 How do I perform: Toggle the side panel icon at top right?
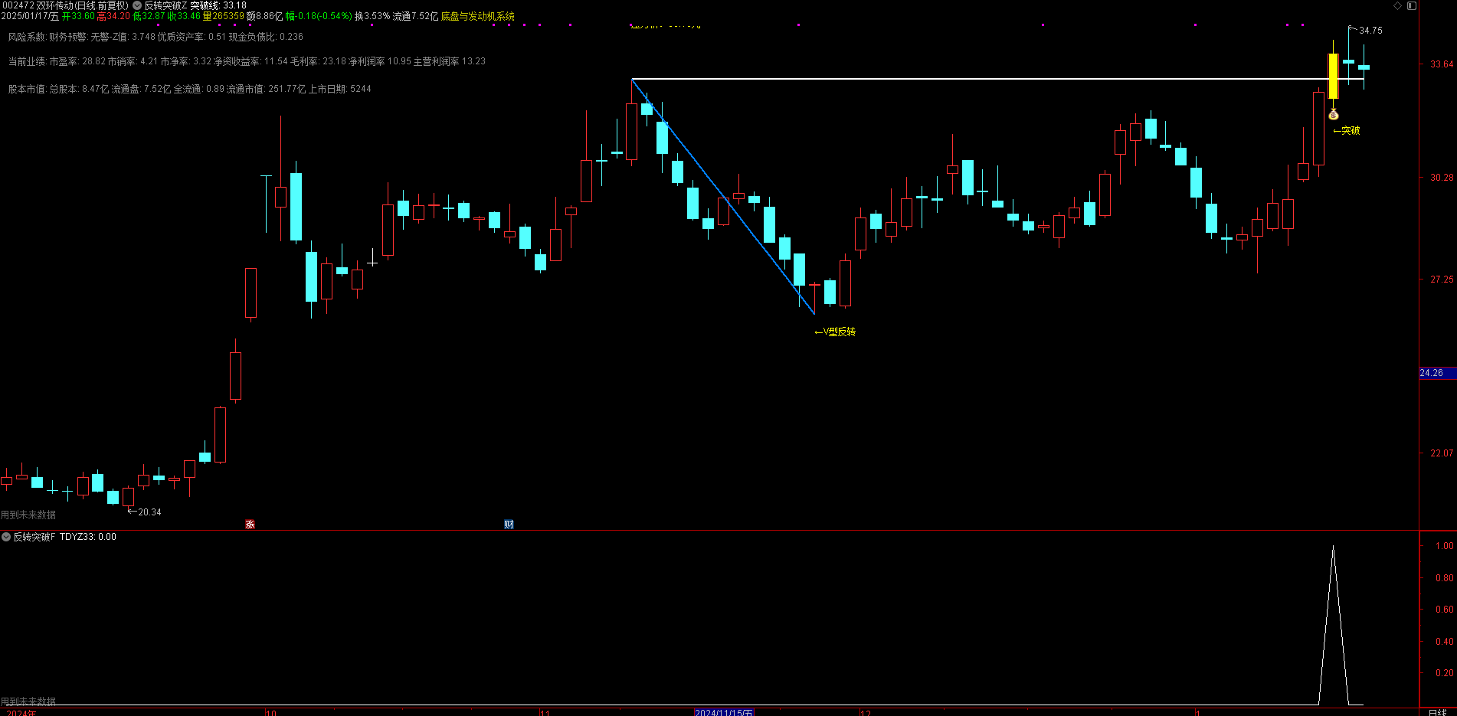click(1411, 5)
